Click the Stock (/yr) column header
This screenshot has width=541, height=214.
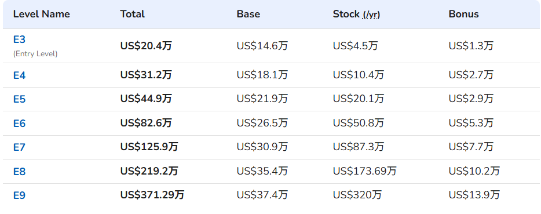click(356, 14)
